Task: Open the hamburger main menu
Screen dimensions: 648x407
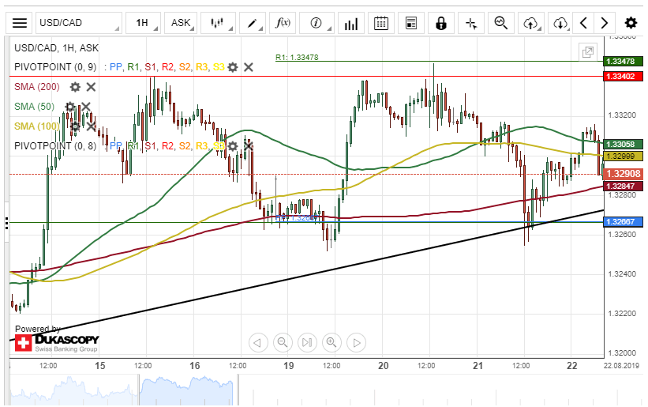Action: [20, 23]
